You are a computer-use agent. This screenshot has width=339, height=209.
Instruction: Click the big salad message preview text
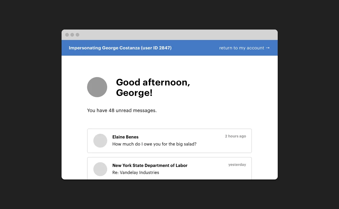coord(154,144)
